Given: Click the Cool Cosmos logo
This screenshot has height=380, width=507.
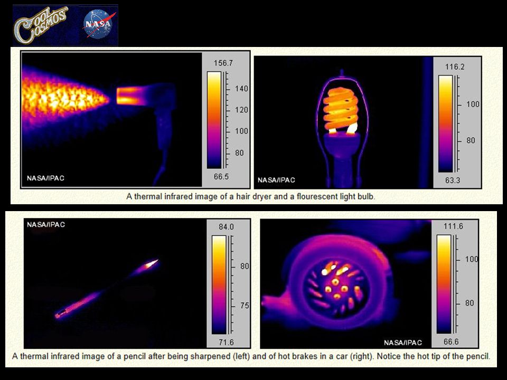Looking at the screenshot, I should pos(41,25).
